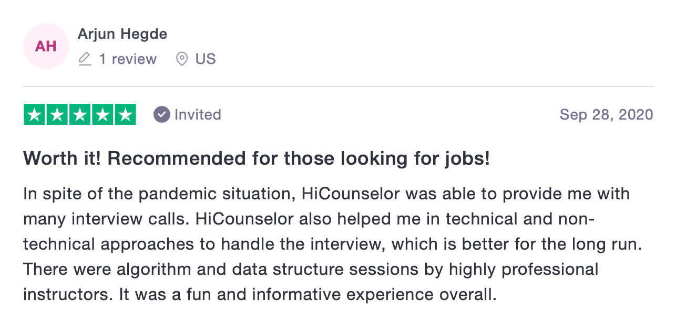Screen dimensions: 676x321
Task: Click the Sep 28, 2020 review date
Action: [x=606, y=114]
